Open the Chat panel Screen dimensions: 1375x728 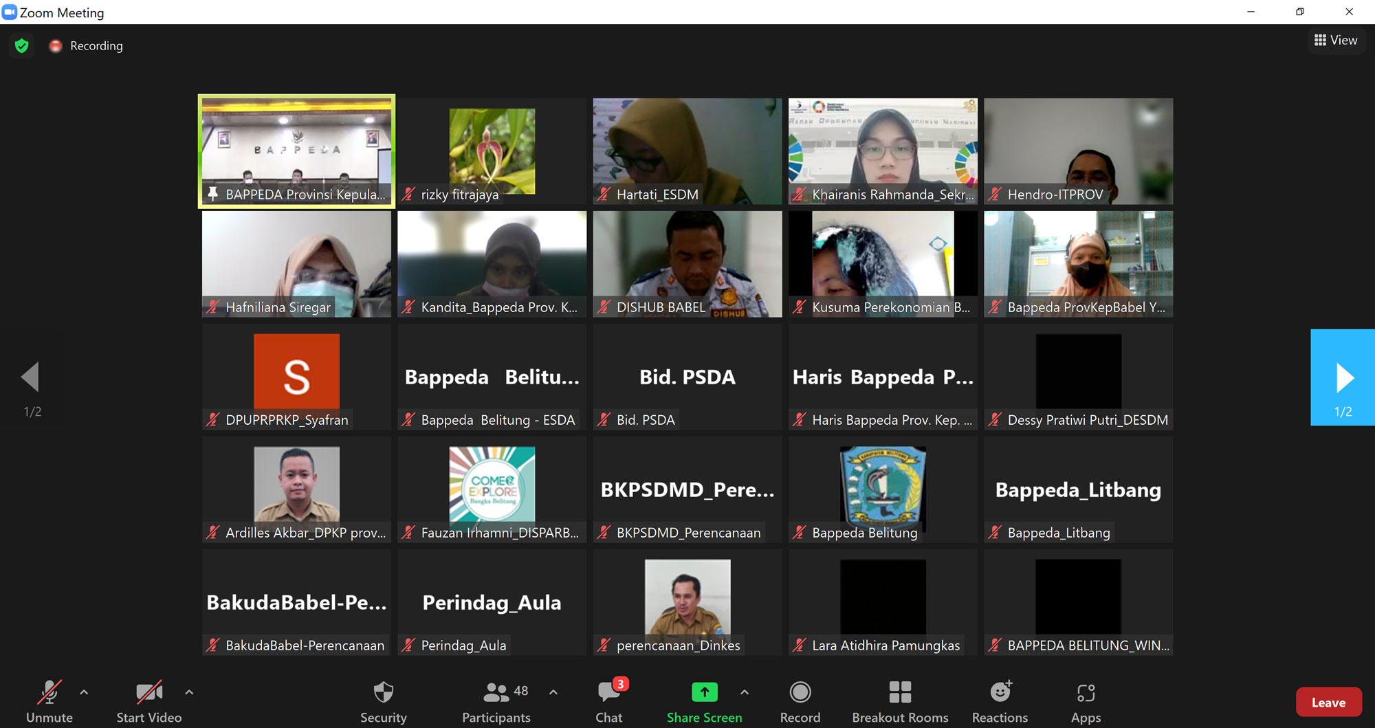[608, 701]
